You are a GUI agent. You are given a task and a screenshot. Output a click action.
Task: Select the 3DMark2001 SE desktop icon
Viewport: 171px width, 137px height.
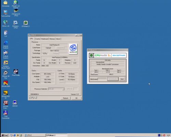pos(5,95)
